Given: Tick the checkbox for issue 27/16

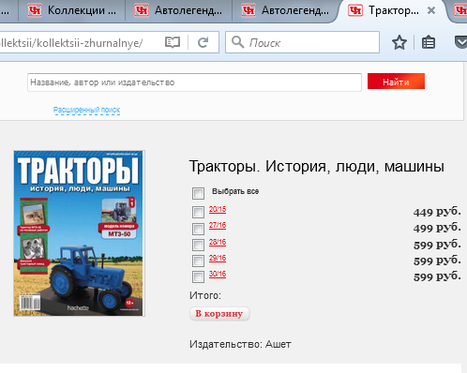Looking at the screenshot, I should click(198, 229).
